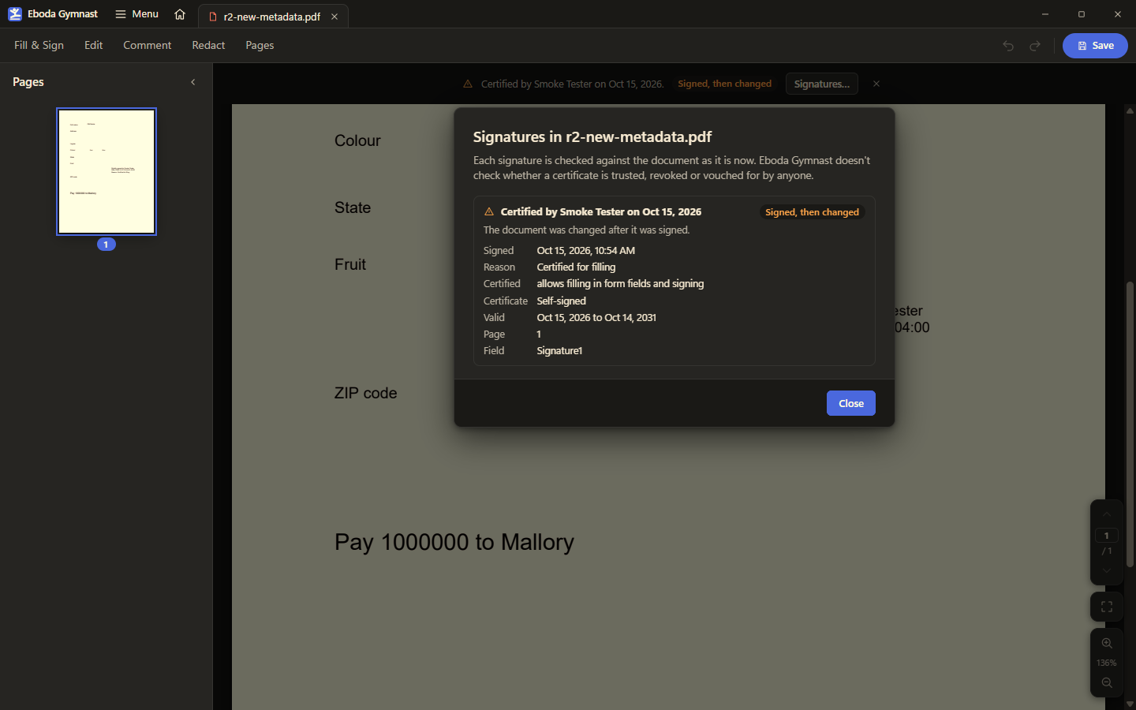
Task: Close the Signatures dialog
Action: click(850, 403)
